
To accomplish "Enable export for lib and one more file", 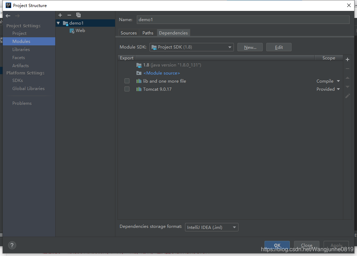I will pyautogui.click(x=127, y=81).
